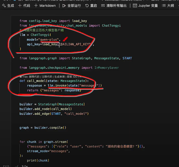Clear outputs with 清除所有输出
The width and height of the screenshot is (179, 167).
(114, 6)
